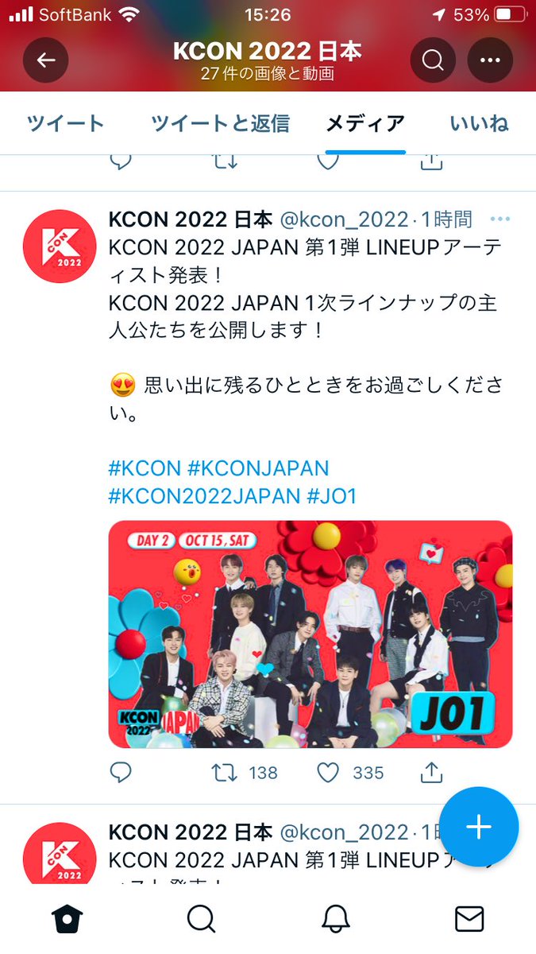
Task: Open search from the profile header
Action: tap(433, 60)
